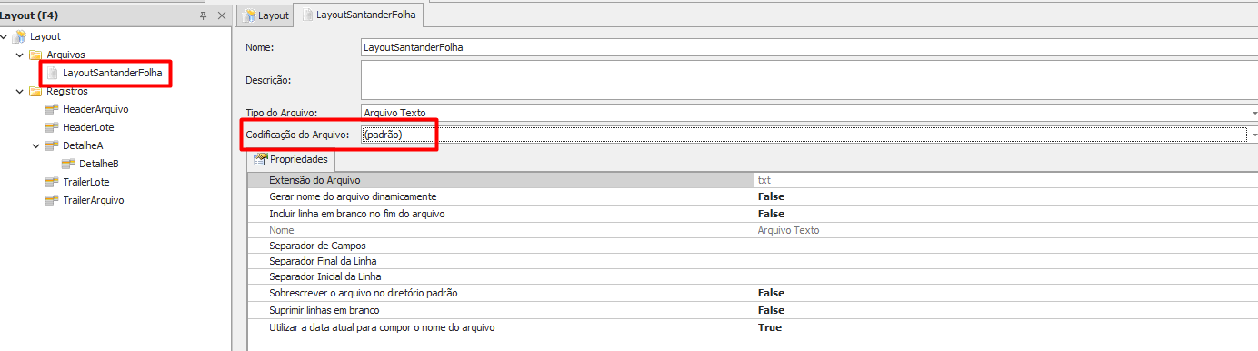Viewport: 1258px width, 351px height.
Task: Switch to the Layout tab
Action: coord(265,15)
